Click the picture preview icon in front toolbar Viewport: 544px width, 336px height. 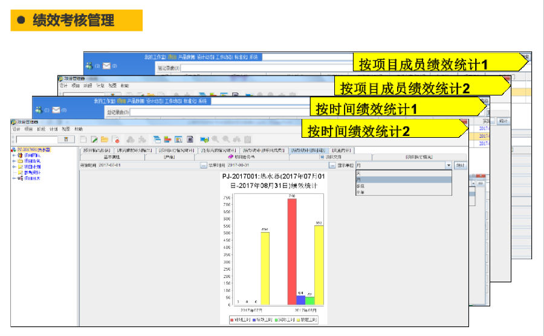[178, 140]
